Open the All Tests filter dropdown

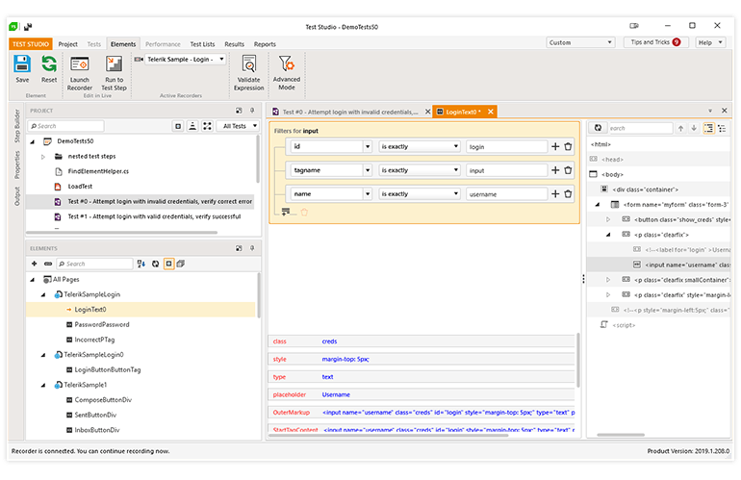click(x=239, y=126)
